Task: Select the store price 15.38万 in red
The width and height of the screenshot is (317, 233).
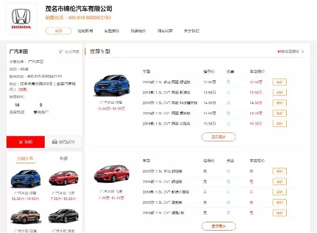Action: pyautogui.click(x=256, y=124)
